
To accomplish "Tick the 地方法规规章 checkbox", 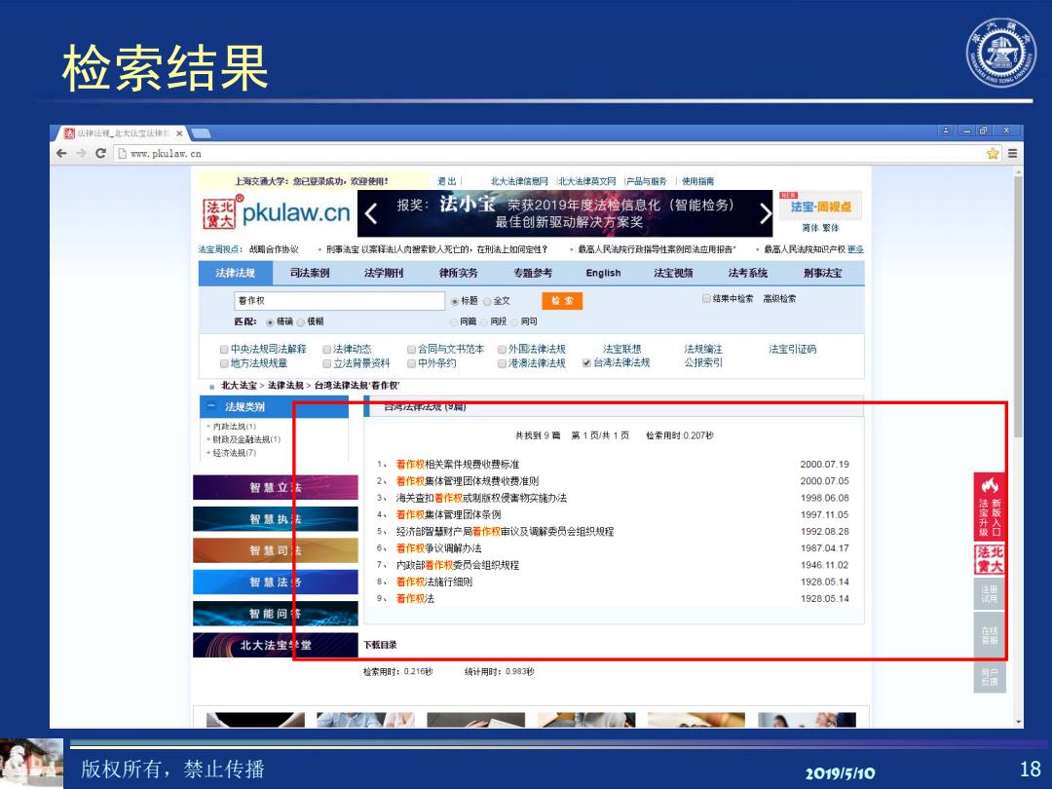I will pyautogui.click(x=224, y=363).
